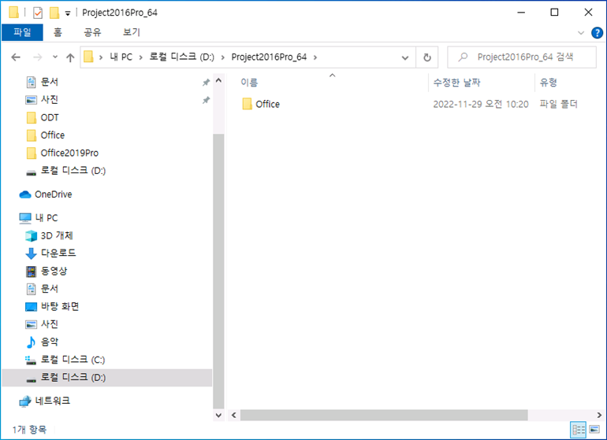The width and height of the screenshot is (607, 440).
Task: Click 내 PC in the address bar
Action: pos(121,57)
